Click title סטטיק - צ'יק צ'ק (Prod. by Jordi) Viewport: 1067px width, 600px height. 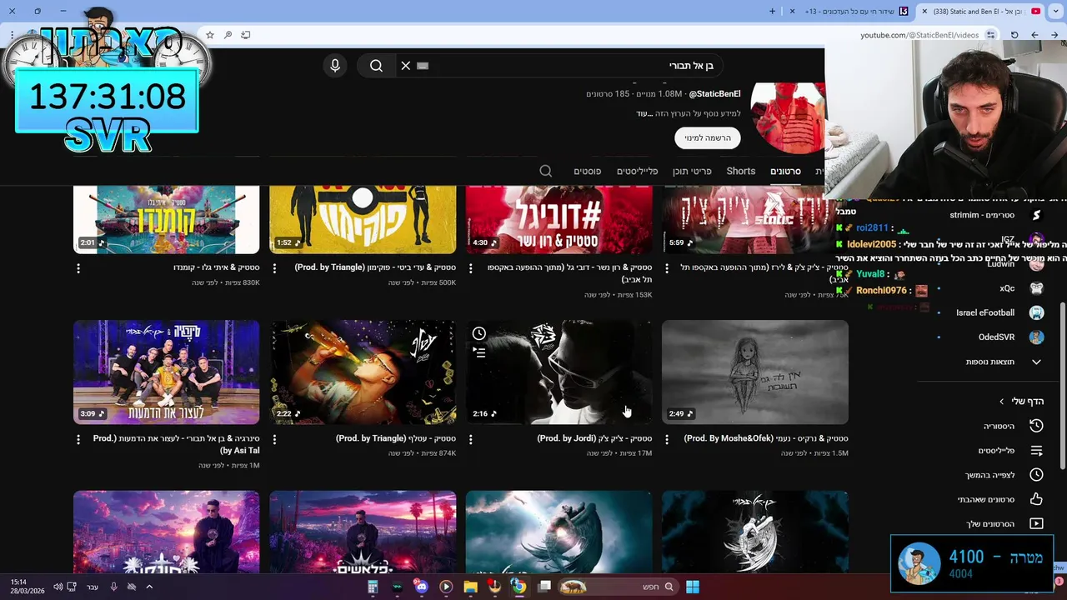coord(594,438)
